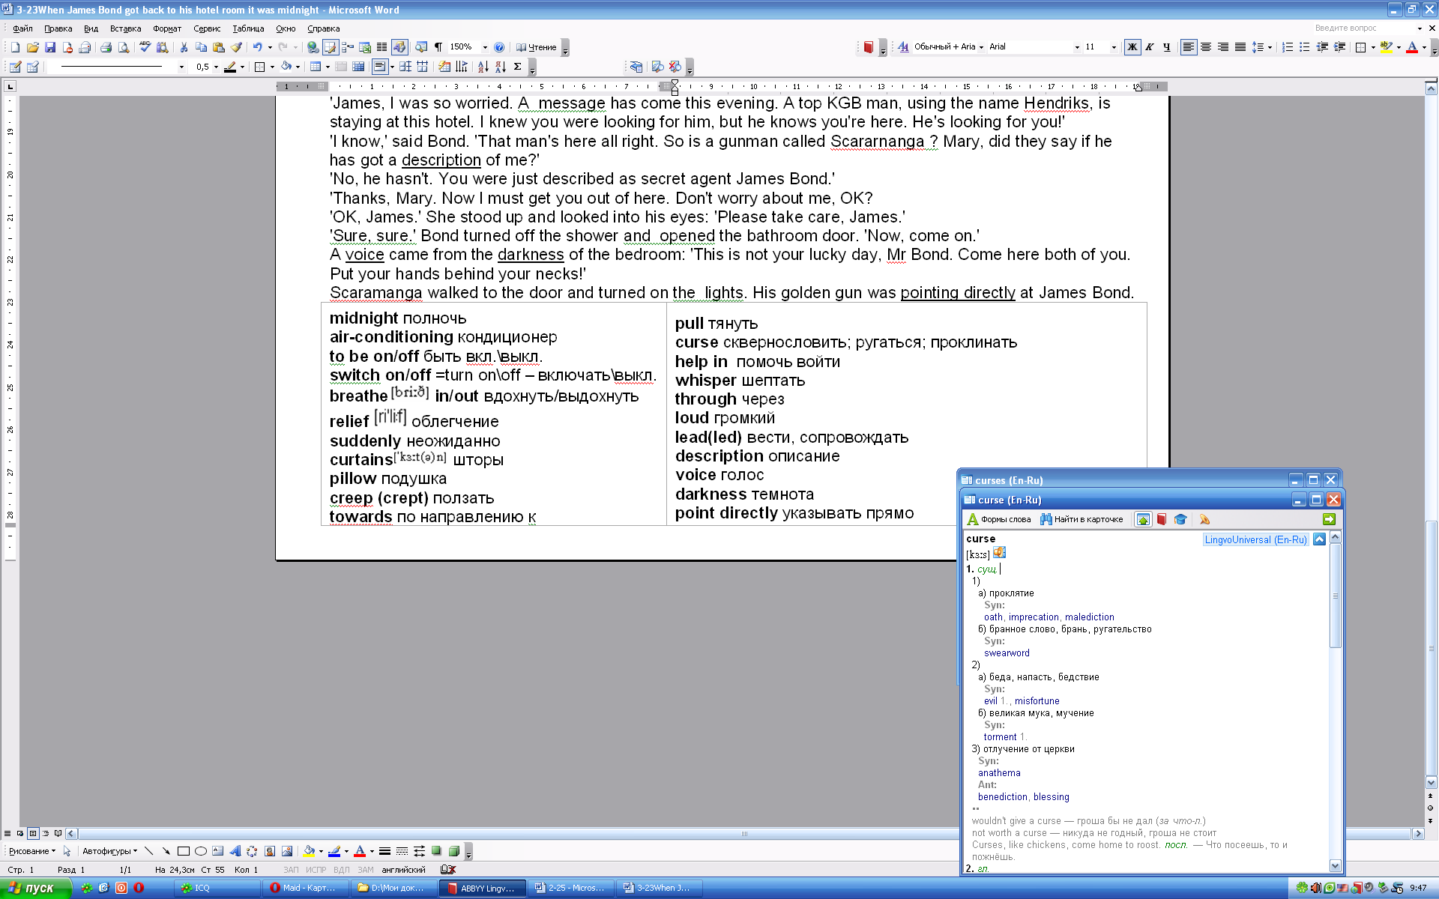Click Найти в карточке in Lingvo
Viewport: 1439px width, 899px height.
pyautogui.click(x=1081, y=519)
